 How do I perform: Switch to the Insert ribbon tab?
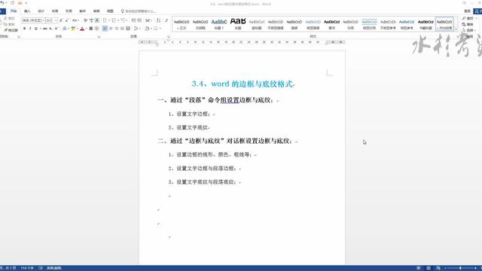click(x=27, y=11)
